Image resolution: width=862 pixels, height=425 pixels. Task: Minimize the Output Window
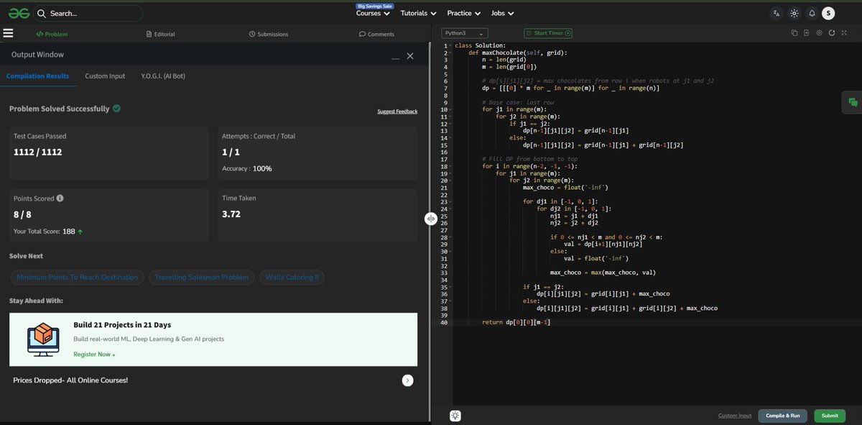click(x=395, y=57)
